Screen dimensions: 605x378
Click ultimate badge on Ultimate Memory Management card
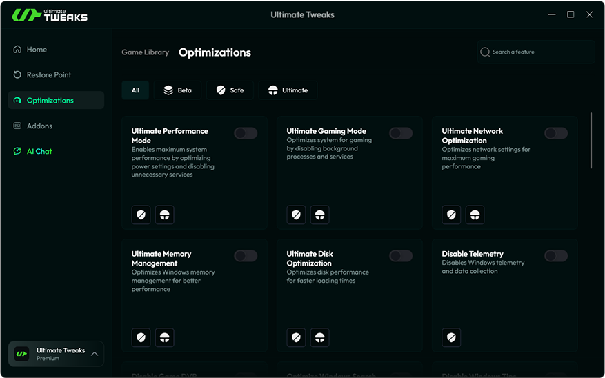click(165, 337)
